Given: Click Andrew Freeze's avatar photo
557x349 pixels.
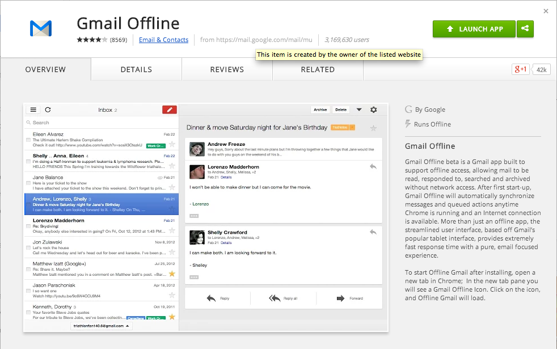Looking at the screenshot, I should point(197,149).
